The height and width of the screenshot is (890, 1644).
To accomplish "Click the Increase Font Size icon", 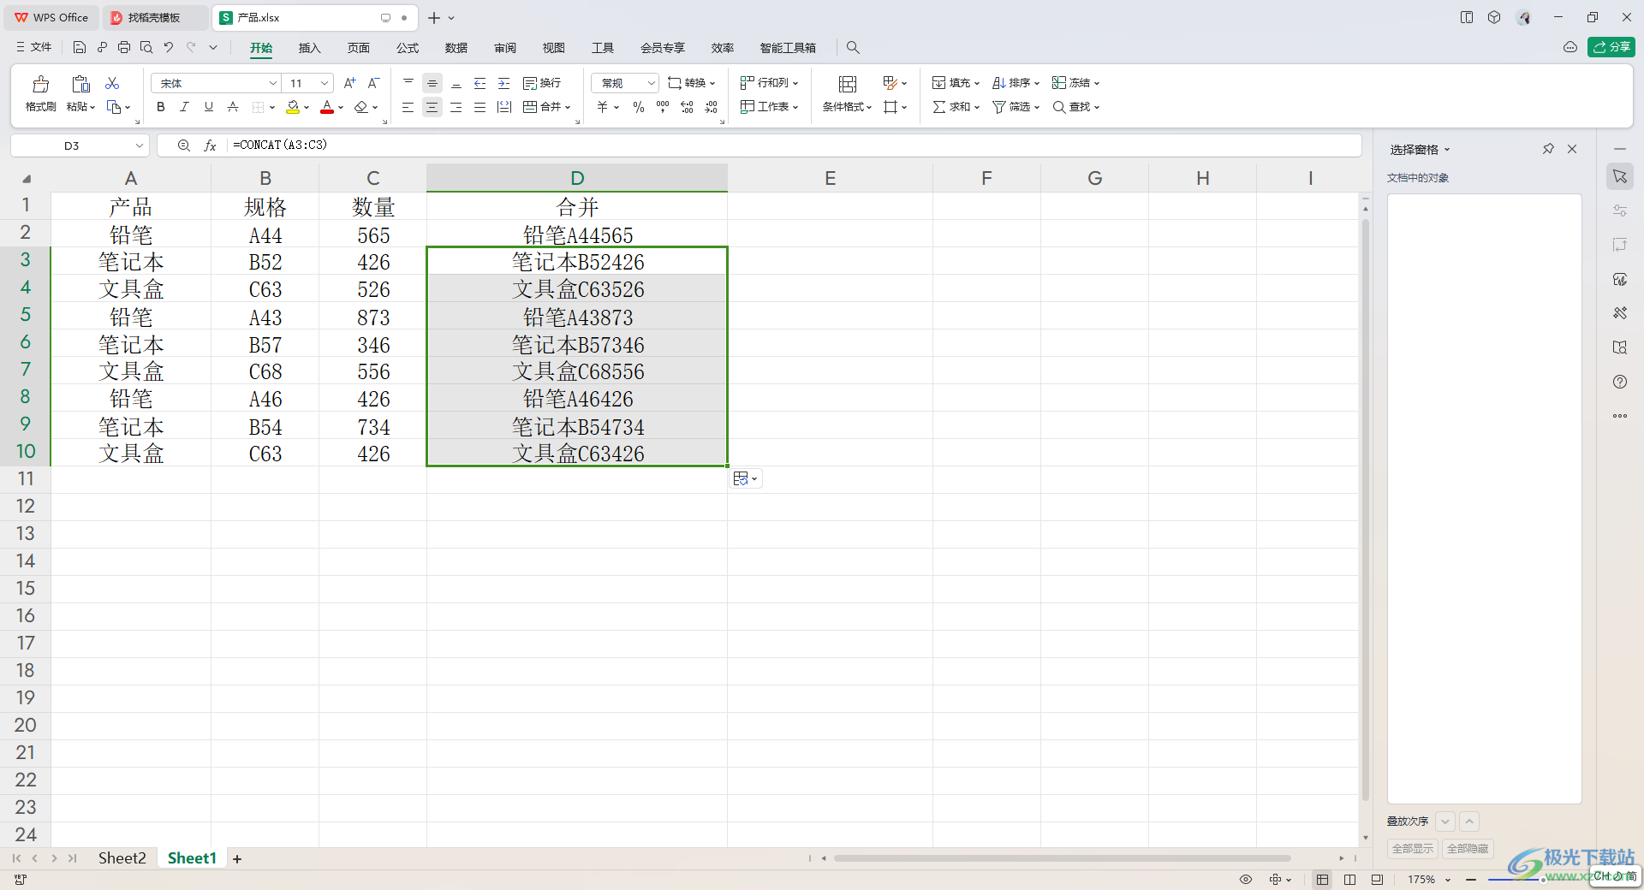I will 349,83.
